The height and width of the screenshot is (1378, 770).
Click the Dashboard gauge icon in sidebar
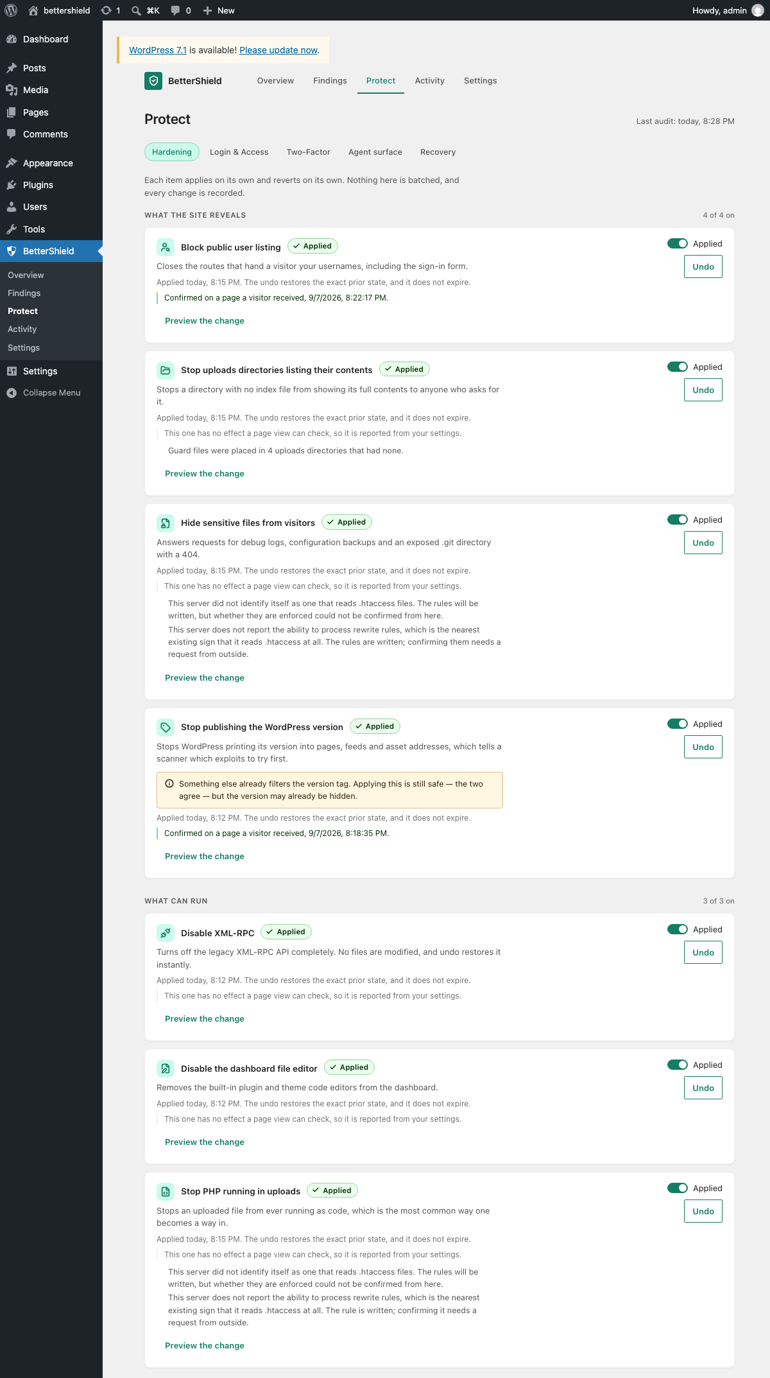(12, 39)
